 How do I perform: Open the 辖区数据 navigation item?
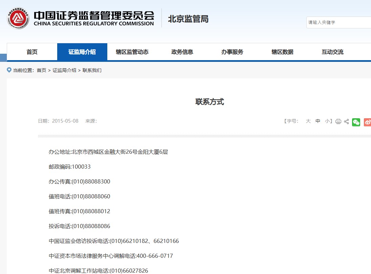282,52
